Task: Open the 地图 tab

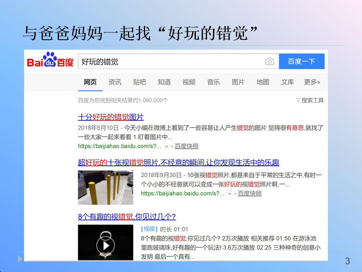Action: click(263, 82)
